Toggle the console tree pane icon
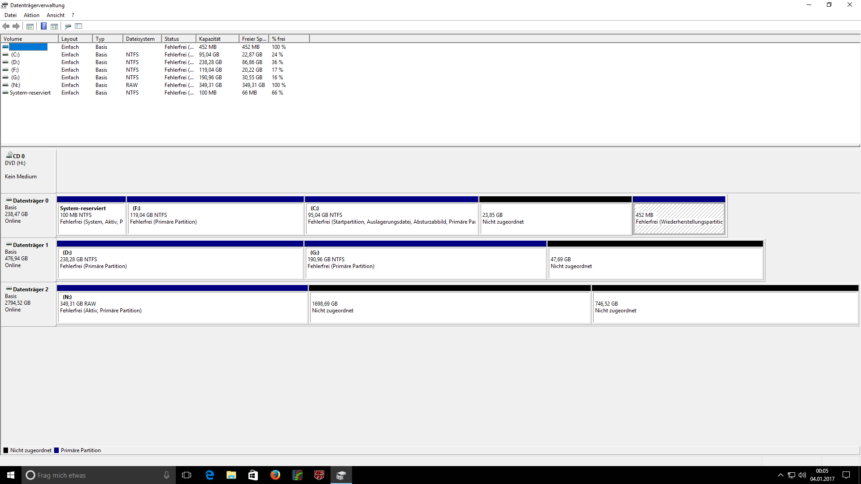861x484 pixels. [30, 26]
